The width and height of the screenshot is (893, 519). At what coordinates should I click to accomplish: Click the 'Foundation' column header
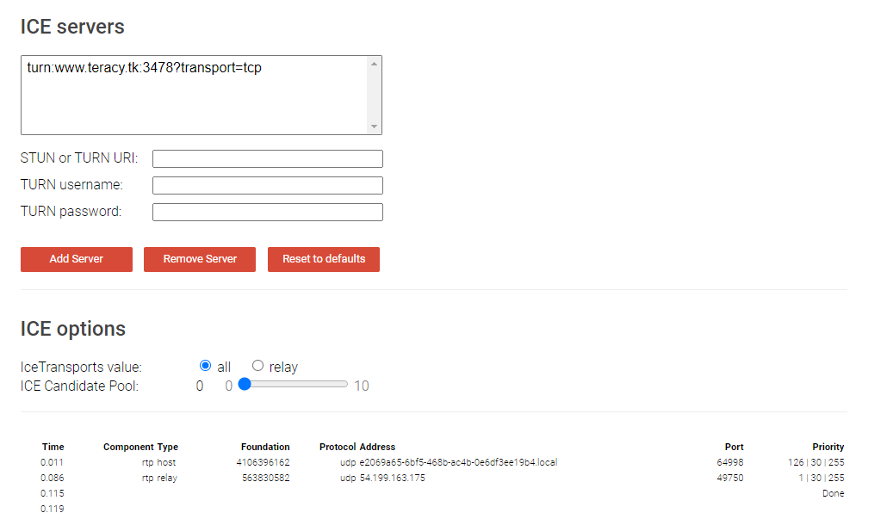[x=265, y=447]
